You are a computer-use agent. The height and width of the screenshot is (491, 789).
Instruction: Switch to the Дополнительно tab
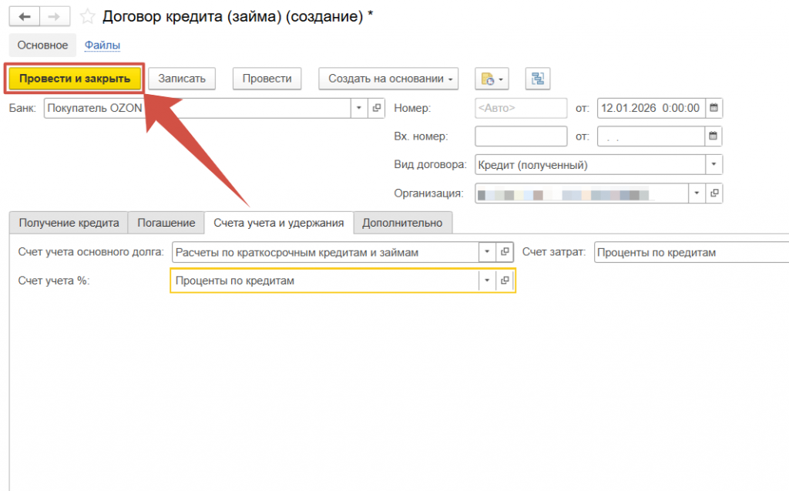coord(402,223)
